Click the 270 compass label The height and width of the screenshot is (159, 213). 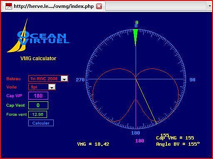(x=80, y=80)
